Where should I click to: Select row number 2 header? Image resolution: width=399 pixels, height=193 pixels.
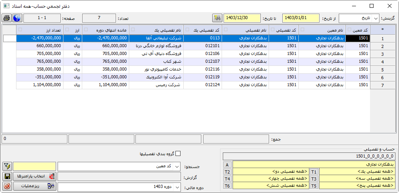383,46
